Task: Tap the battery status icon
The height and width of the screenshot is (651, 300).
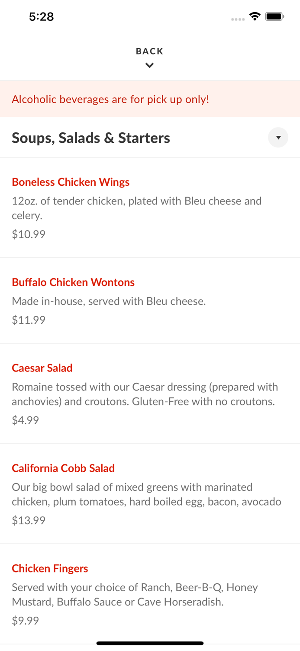Action: (274, 16)
